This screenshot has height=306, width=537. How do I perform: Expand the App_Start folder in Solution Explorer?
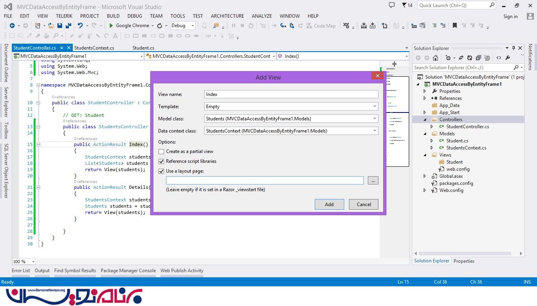(424, 112)
